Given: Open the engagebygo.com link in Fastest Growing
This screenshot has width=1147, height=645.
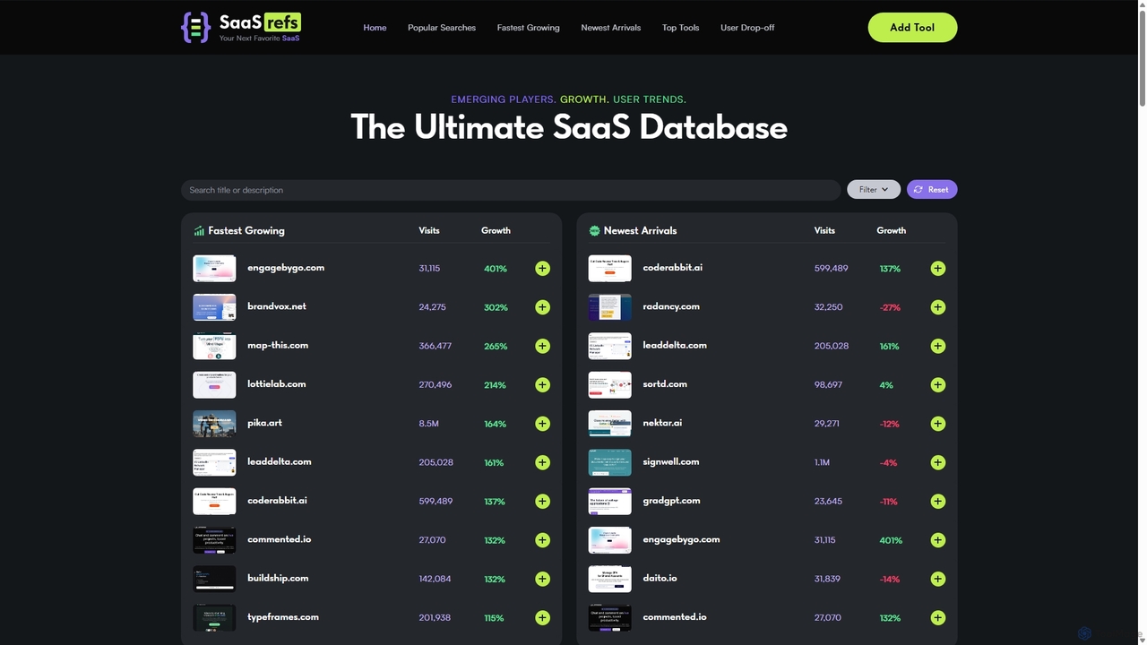Looking at the screenshot, I should click(286, 268).
